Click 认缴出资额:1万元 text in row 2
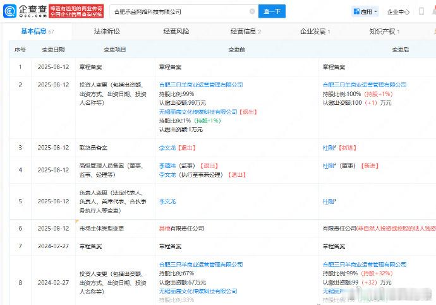This screenshot has height=305, width=436. [x=181, y=129]
